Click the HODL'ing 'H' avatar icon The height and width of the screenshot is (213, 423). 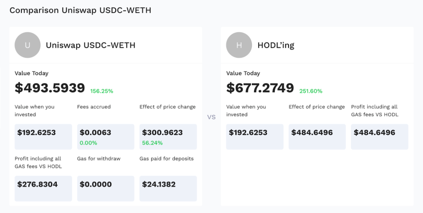click(x=239, y=45)
